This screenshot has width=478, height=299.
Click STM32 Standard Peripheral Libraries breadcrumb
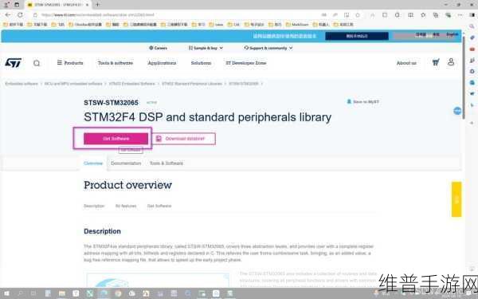pyautogui.click(x=192, y=84)
